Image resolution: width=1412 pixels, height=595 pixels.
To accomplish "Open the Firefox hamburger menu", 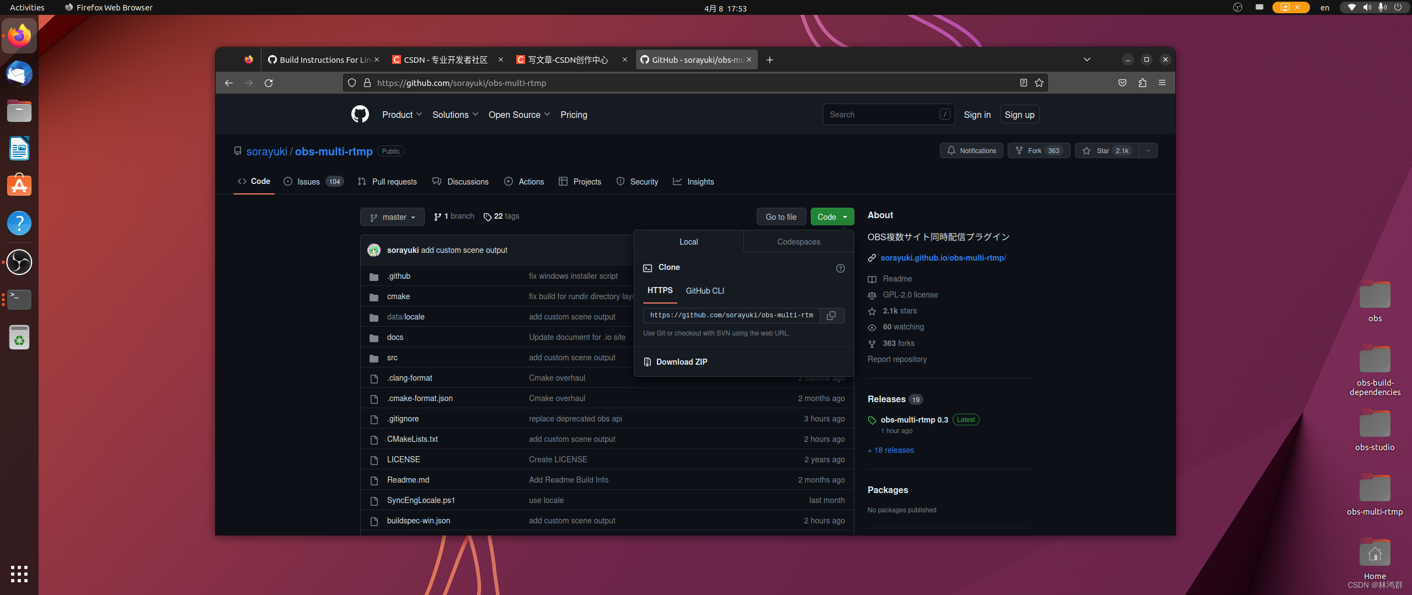I will [x=1162, y=83].
